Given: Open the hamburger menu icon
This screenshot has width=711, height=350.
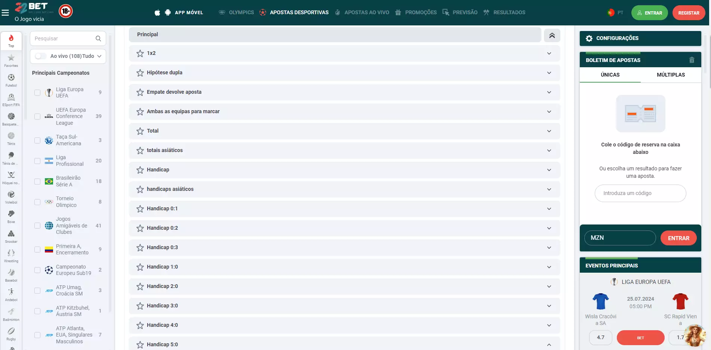Looking at the screenshot, I should coord(5,13).
